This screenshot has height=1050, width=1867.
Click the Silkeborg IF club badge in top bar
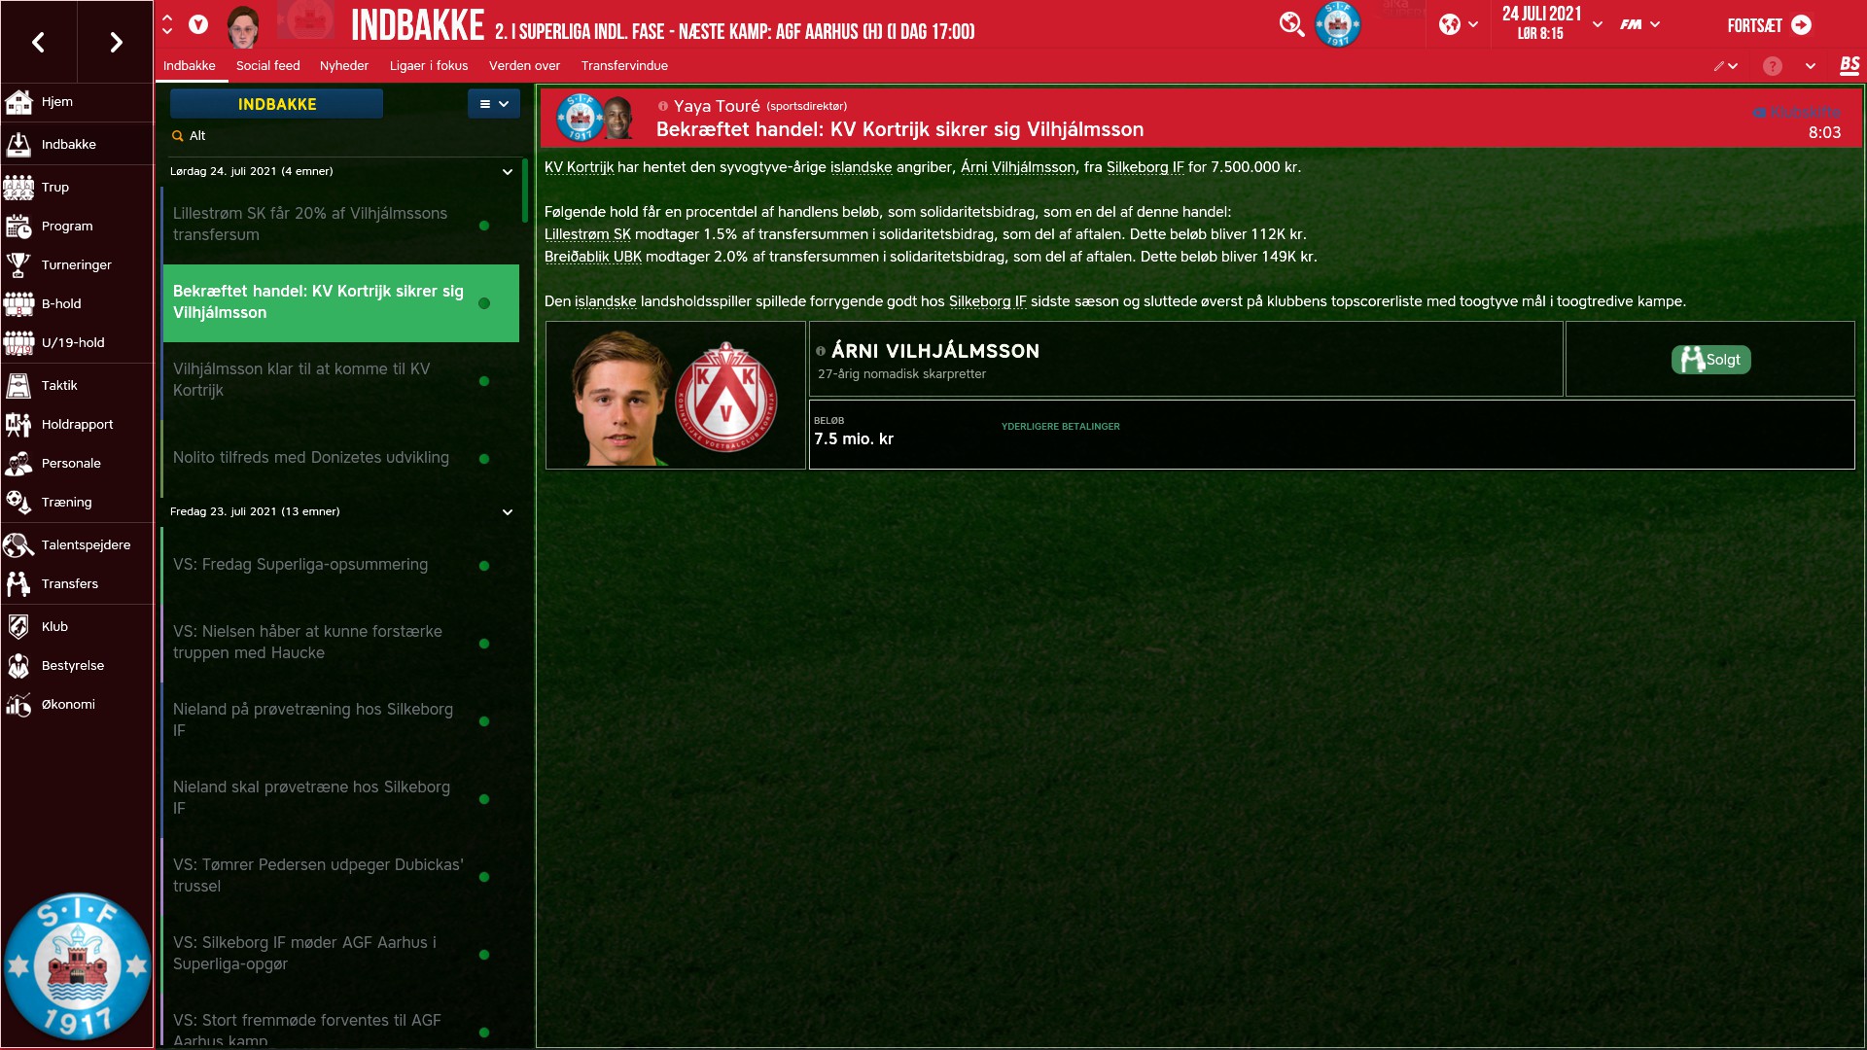[x=1338, y=24]
